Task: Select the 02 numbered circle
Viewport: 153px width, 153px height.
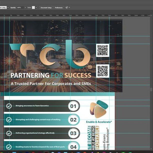Action: [74, 120]
